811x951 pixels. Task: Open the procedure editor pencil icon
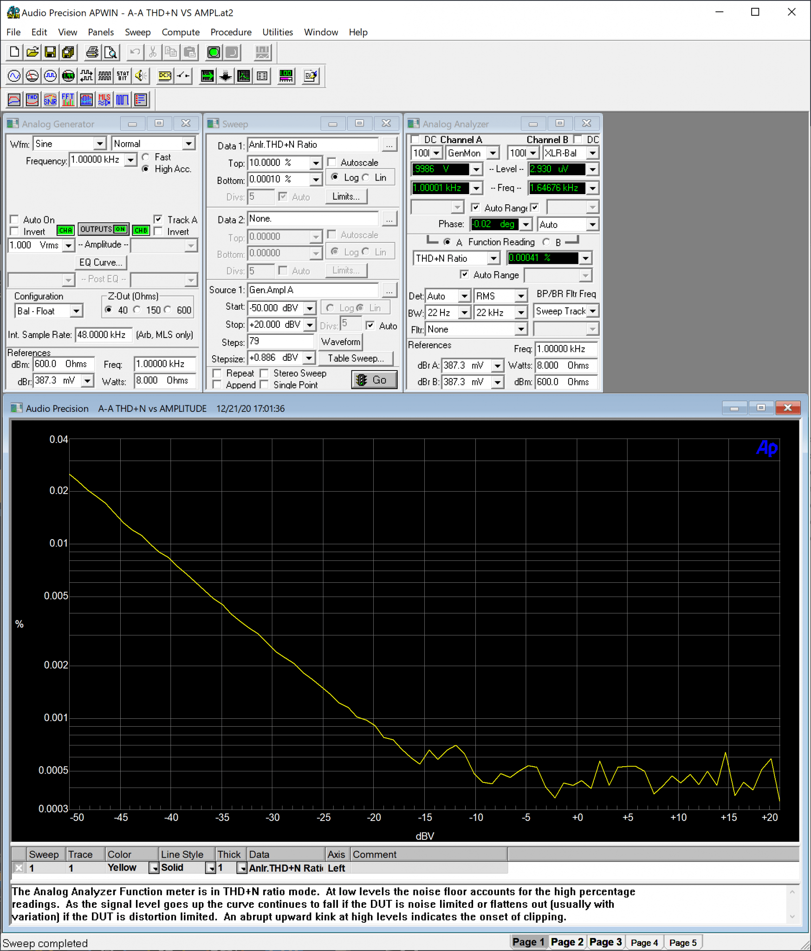click(x=311, y=76)
